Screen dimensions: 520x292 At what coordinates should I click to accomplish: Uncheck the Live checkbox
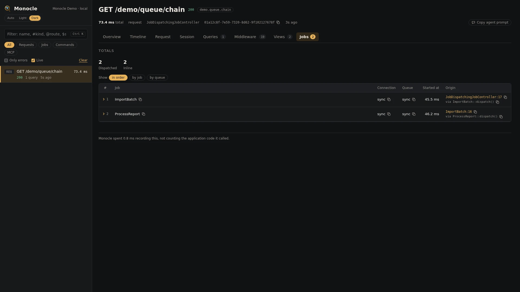coord(33,61)
